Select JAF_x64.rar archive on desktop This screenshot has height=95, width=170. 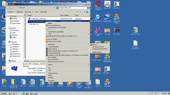(117, 31)
